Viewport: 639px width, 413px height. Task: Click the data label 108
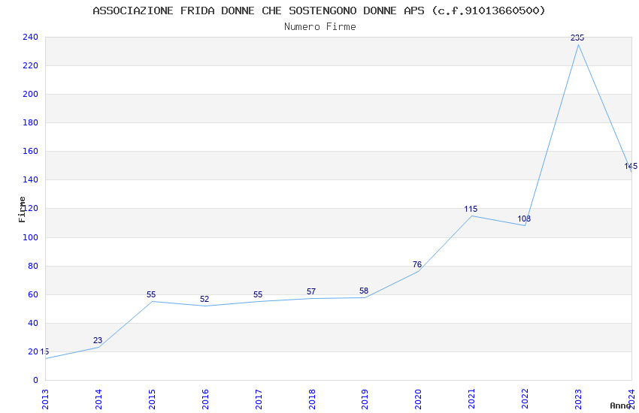(x=524, y=219)
